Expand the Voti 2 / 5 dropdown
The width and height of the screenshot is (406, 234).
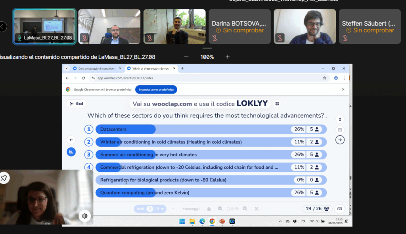[x=150, y=209]
